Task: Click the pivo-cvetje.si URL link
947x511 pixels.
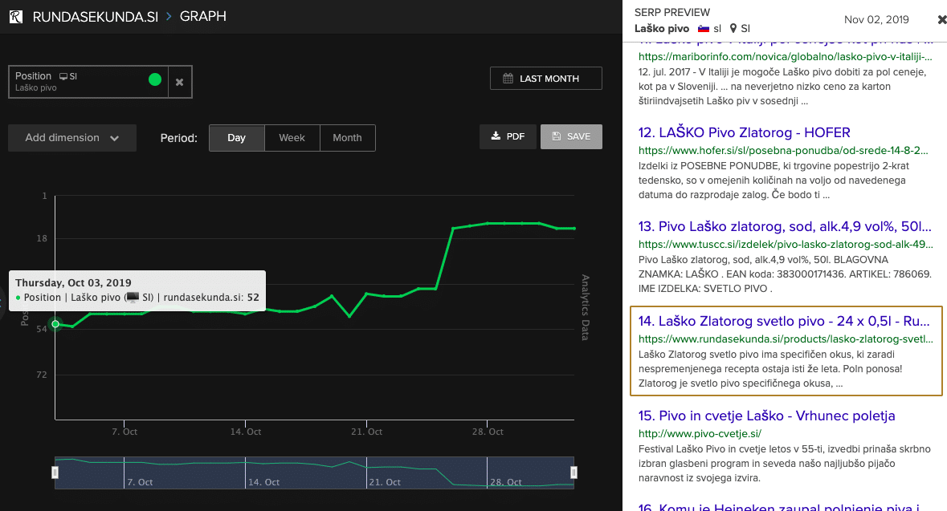Action: [700, 433]
